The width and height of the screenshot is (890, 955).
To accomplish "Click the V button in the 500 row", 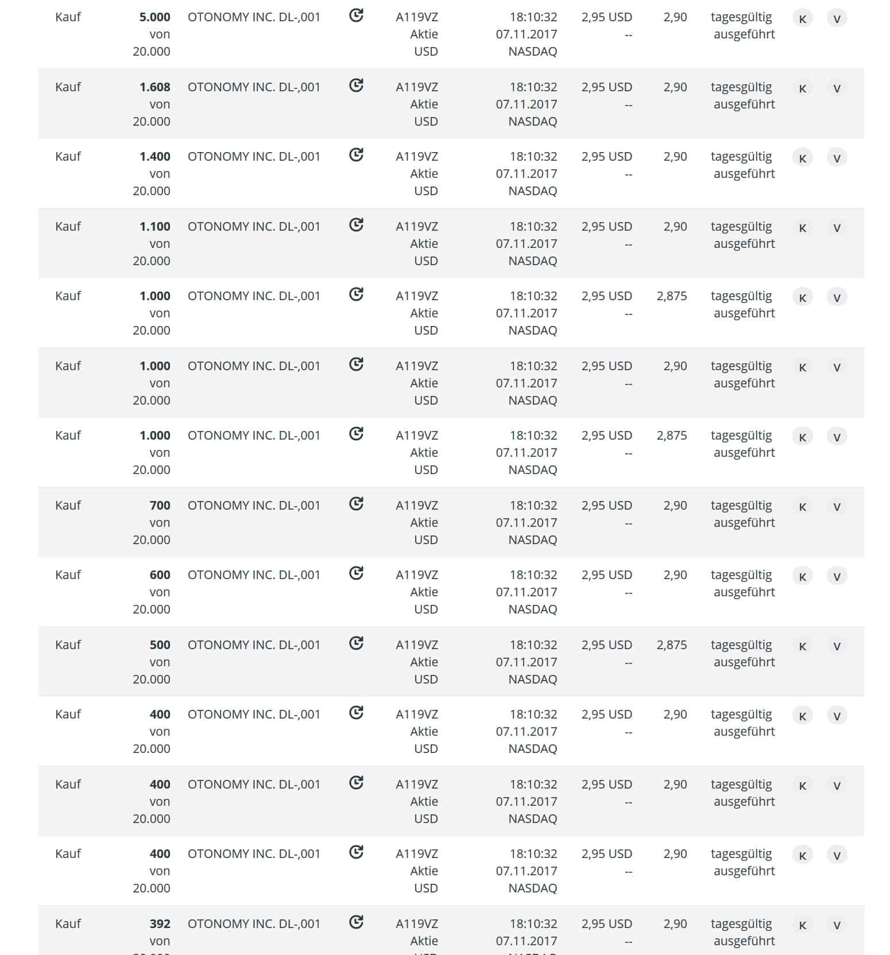I will [837, 646].
